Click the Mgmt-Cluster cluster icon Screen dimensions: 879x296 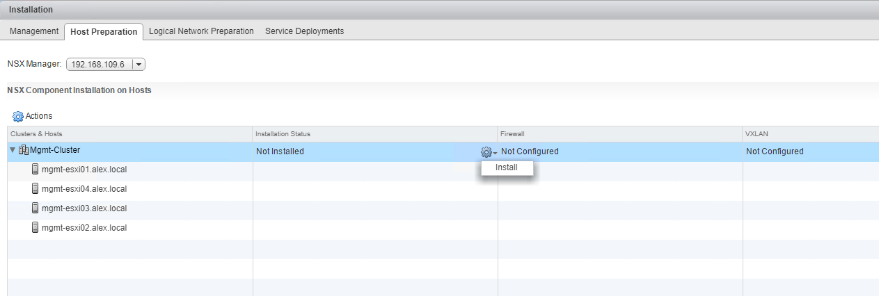coord(24,150)
